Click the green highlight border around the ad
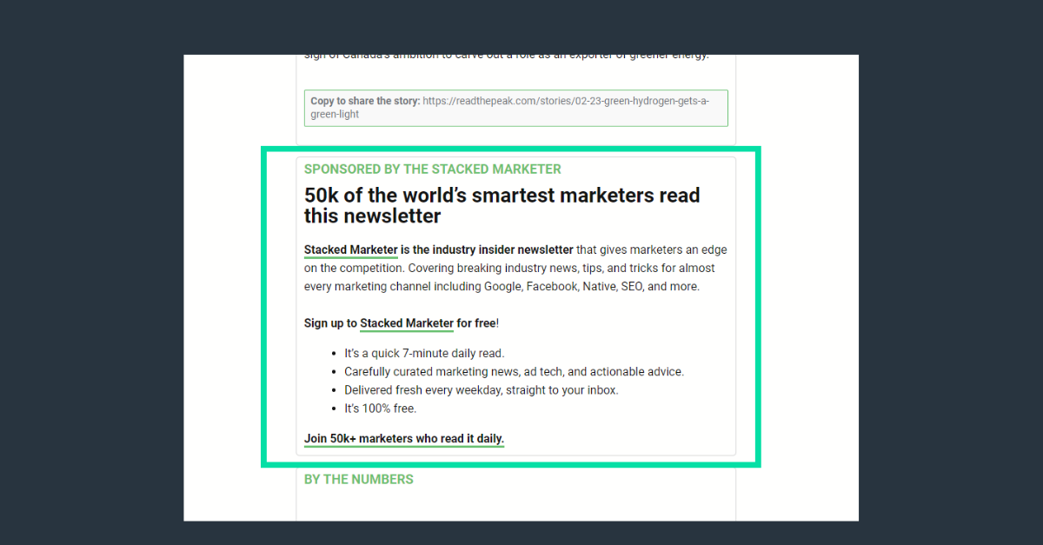This screenshot has height=545, width=1043. tap(268, 304)
